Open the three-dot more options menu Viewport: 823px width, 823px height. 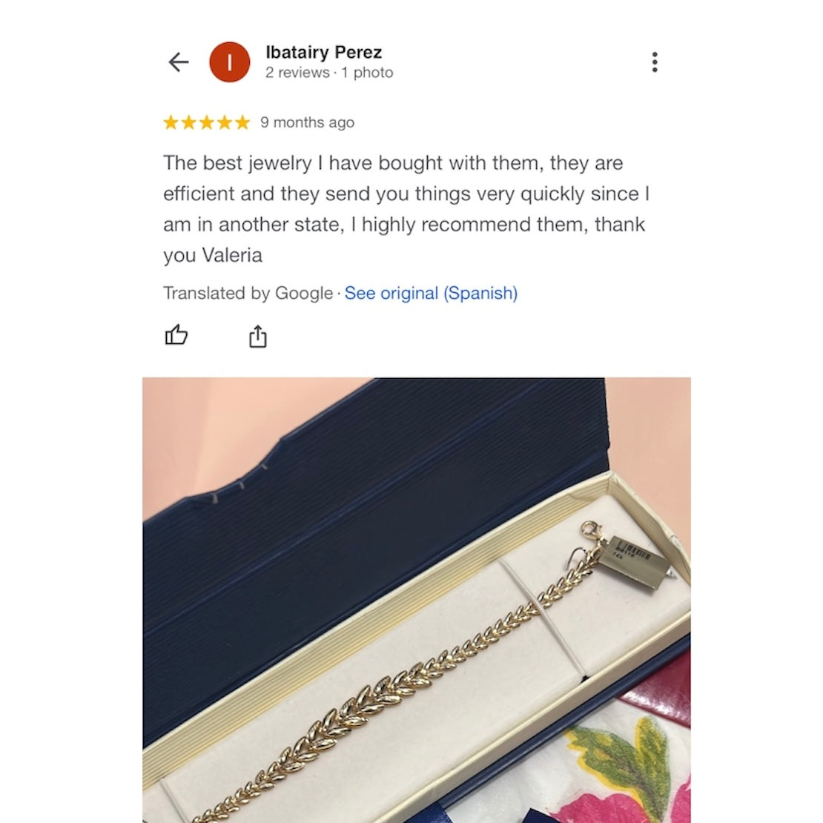coord(654,62)
